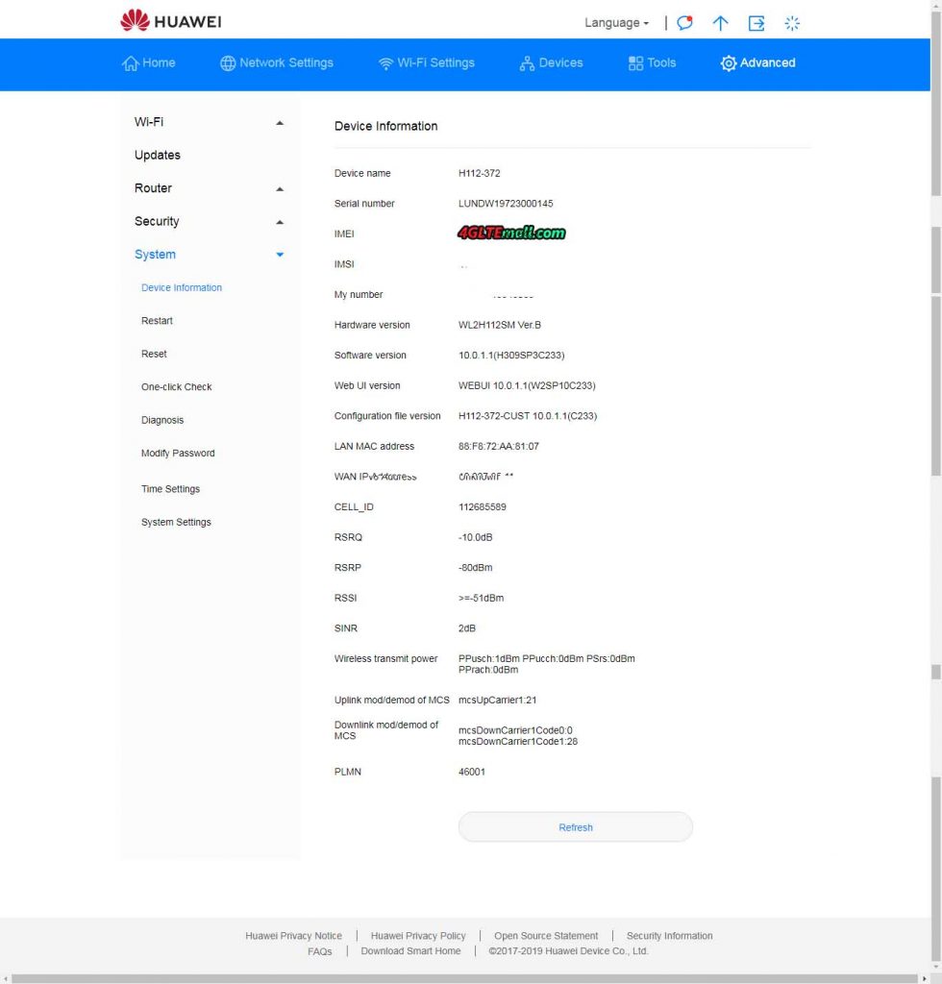This screenshot has width=942, height=984.
Task: Open the One-click Check page
Action: [x=175, y=386]
